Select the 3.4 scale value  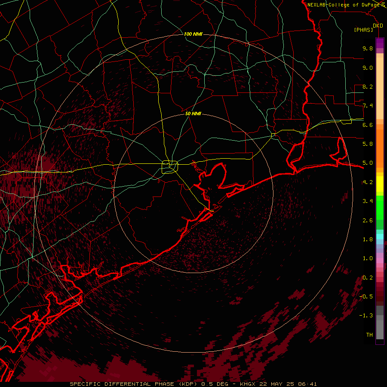point(368,201)
